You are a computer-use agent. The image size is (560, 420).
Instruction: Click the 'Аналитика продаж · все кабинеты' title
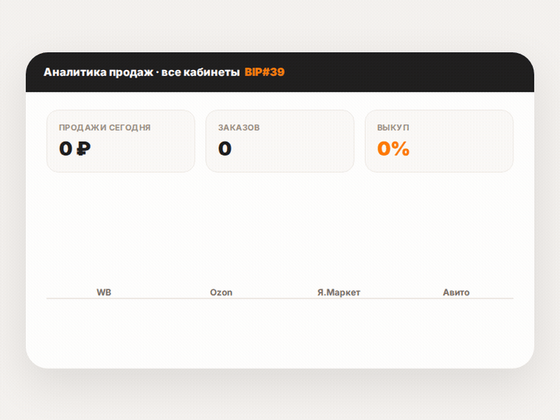[x=142, y=72]
